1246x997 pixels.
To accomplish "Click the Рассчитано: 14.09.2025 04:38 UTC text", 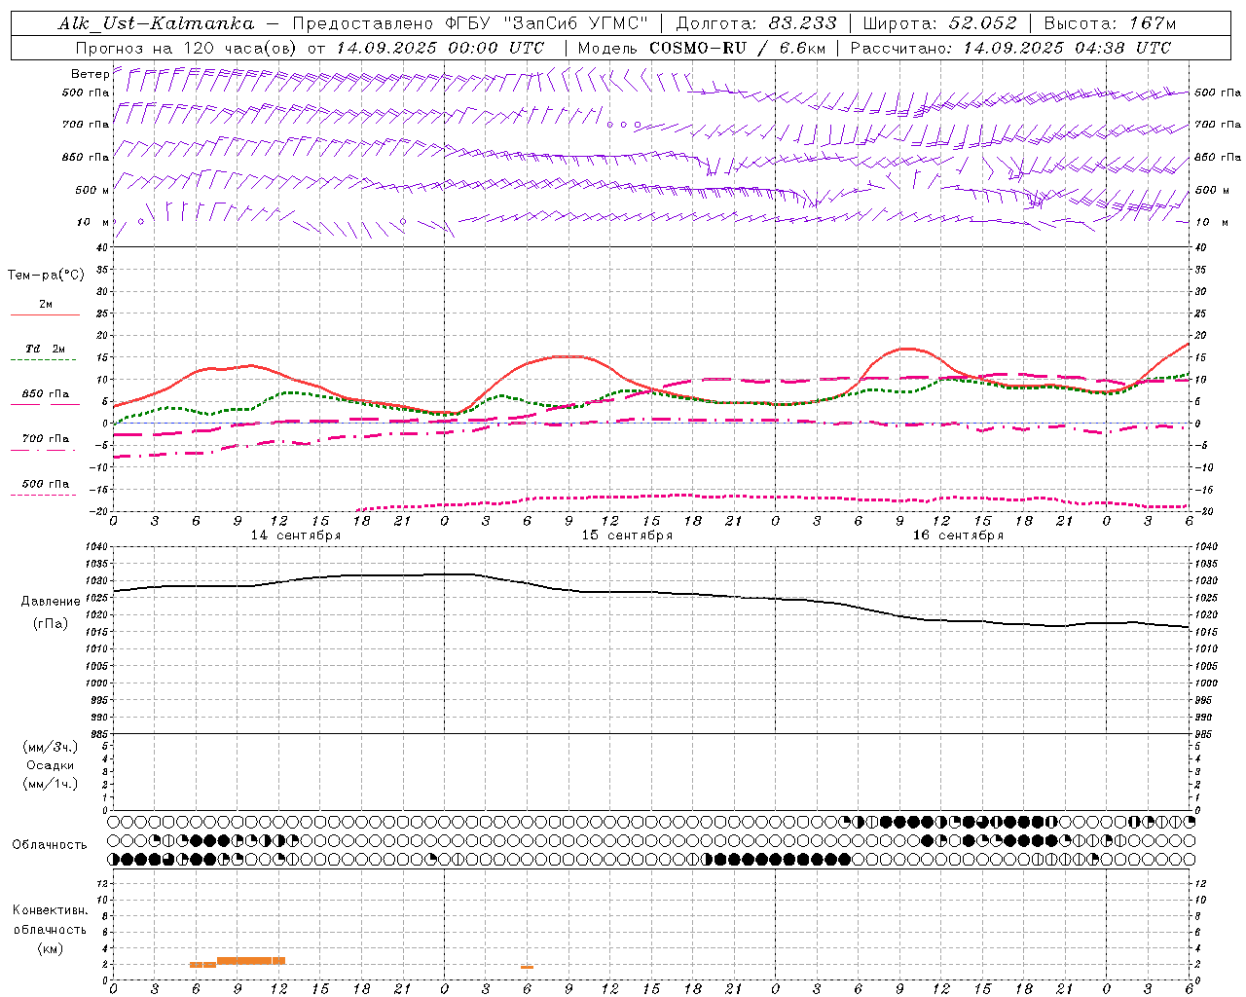I will [x=1010, y=48].
